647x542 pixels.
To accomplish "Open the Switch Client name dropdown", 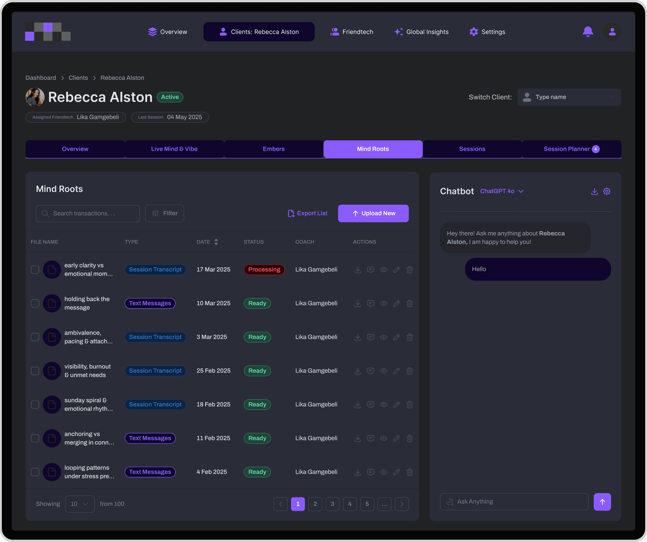I will (x=569, y=97).
